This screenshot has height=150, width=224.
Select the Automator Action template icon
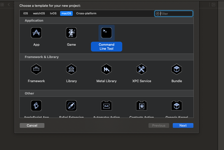pyautogui.click(x=106, y=106)
